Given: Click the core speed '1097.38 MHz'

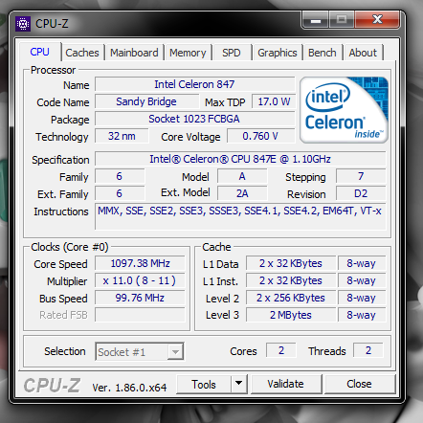Looking at the screenshot, I should click(x=140, y=263).
